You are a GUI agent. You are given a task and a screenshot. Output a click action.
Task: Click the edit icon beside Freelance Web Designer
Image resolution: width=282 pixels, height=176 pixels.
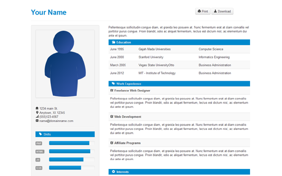tap(112, 90)
